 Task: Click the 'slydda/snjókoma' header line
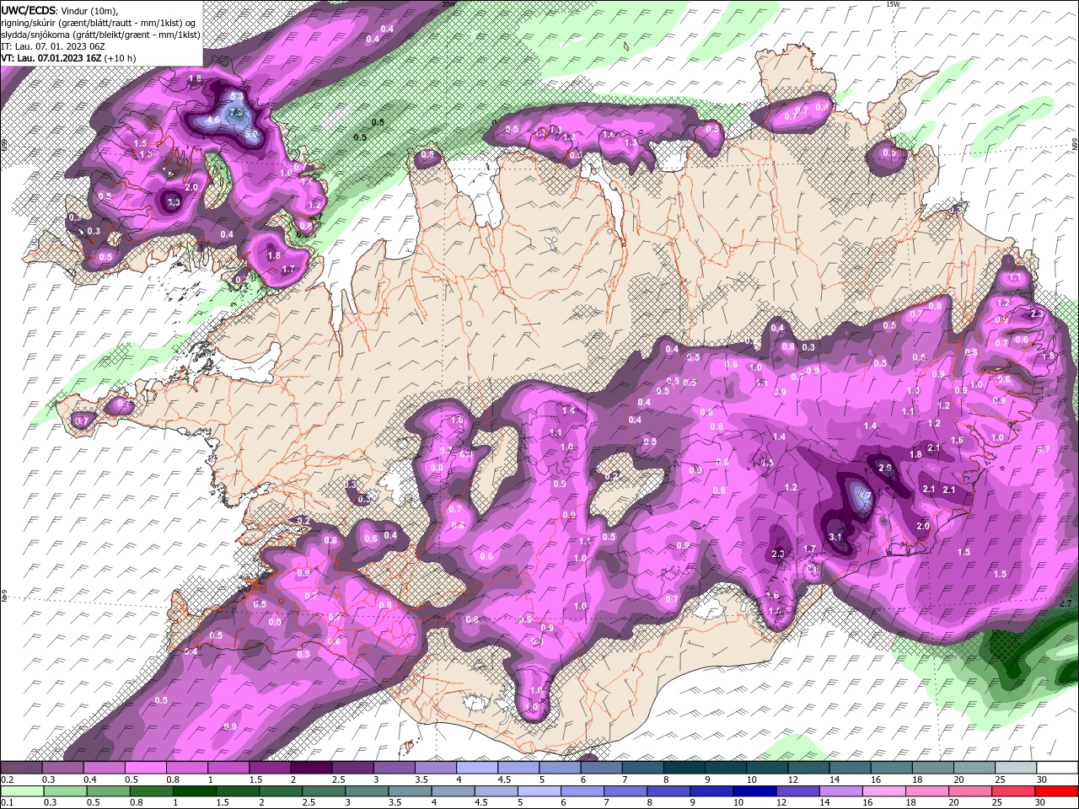pyautogui.click(x=99, y=35)
